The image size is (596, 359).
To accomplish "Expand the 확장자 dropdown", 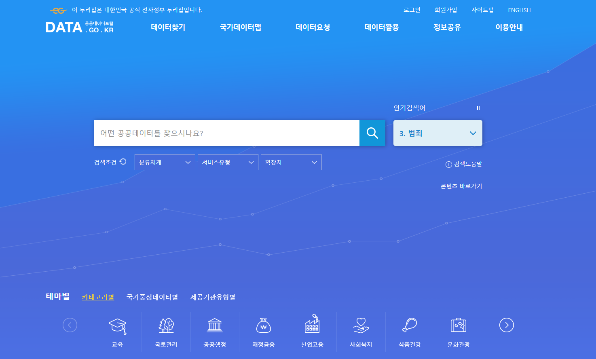I will point(291,162).
